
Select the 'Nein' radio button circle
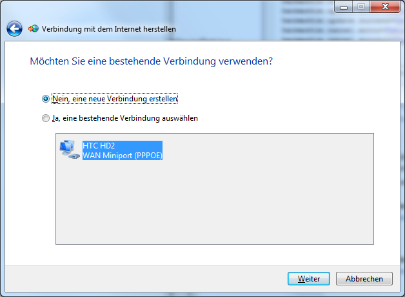click(46, 99)
